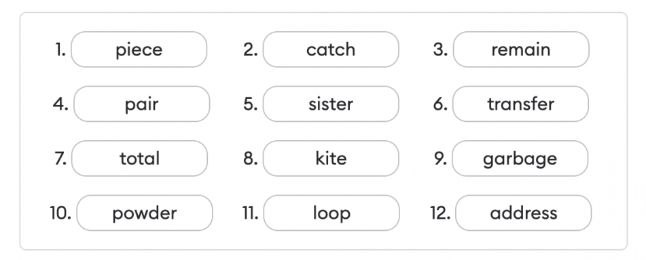646x260 pixels.
Task: Select the 'address' word box
Action: click(x=523, y=213)
